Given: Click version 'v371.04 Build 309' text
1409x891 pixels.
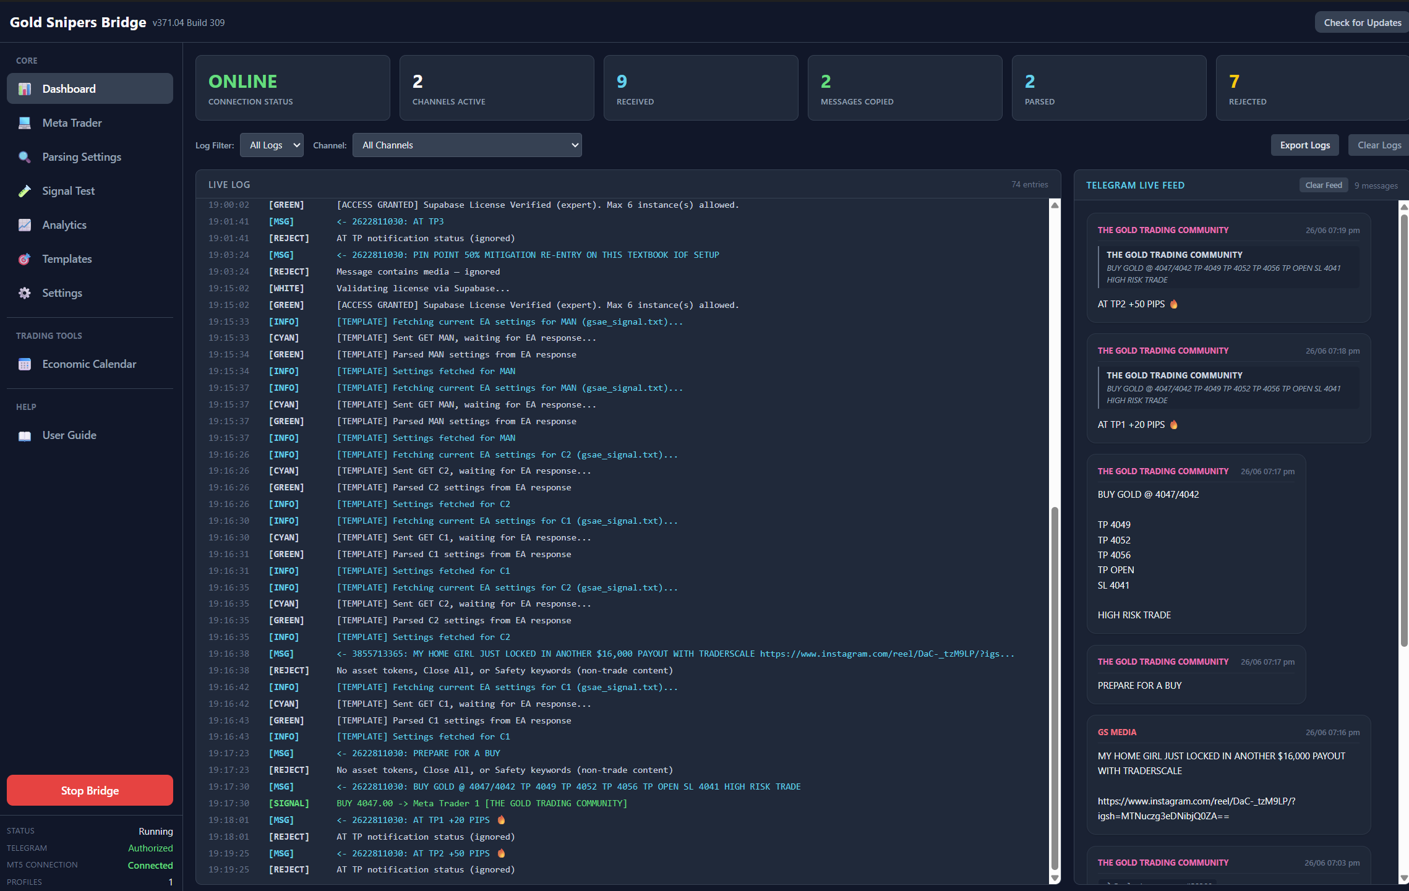Looking at the screenshot, I should coord(189,23).
